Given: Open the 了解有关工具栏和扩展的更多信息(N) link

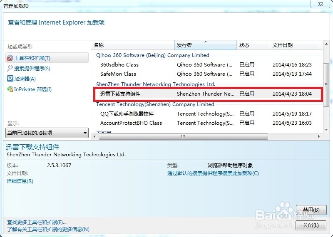Looking at the screenshot, I should tap(48, 230).
